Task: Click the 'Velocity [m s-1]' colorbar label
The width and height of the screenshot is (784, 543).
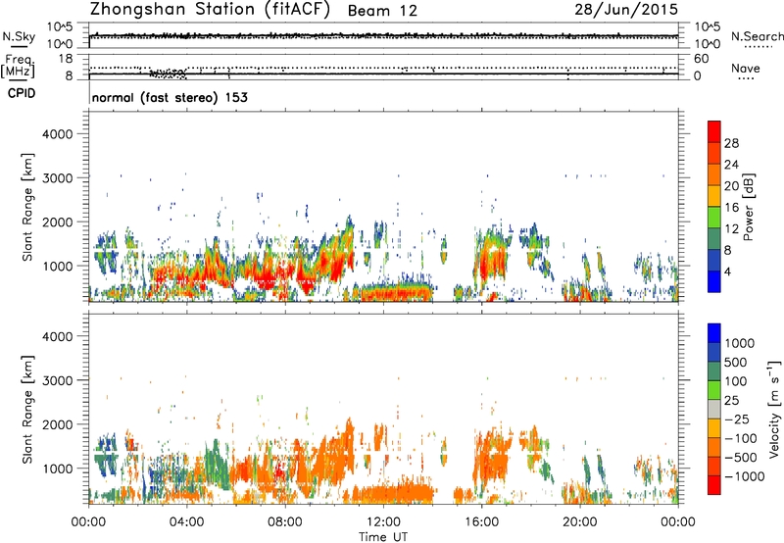Action: (x=774, y=409)
